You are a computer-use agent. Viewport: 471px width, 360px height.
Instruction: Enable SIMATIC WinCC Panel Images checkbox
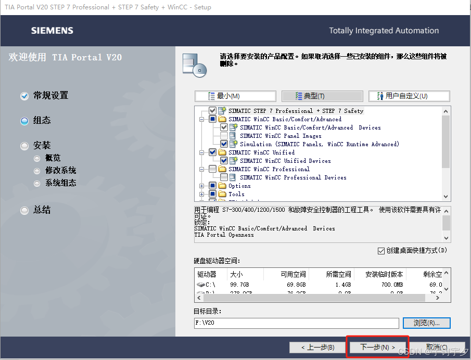[x=224, y=136]
